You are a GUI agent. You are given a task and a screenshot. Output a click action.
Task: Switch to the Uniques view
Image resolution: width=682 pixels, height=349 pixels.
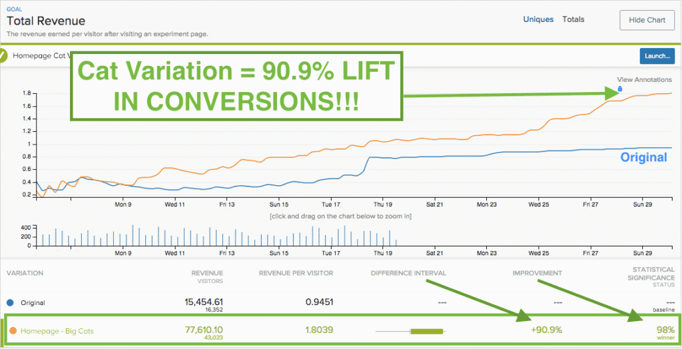coord(538,19)
